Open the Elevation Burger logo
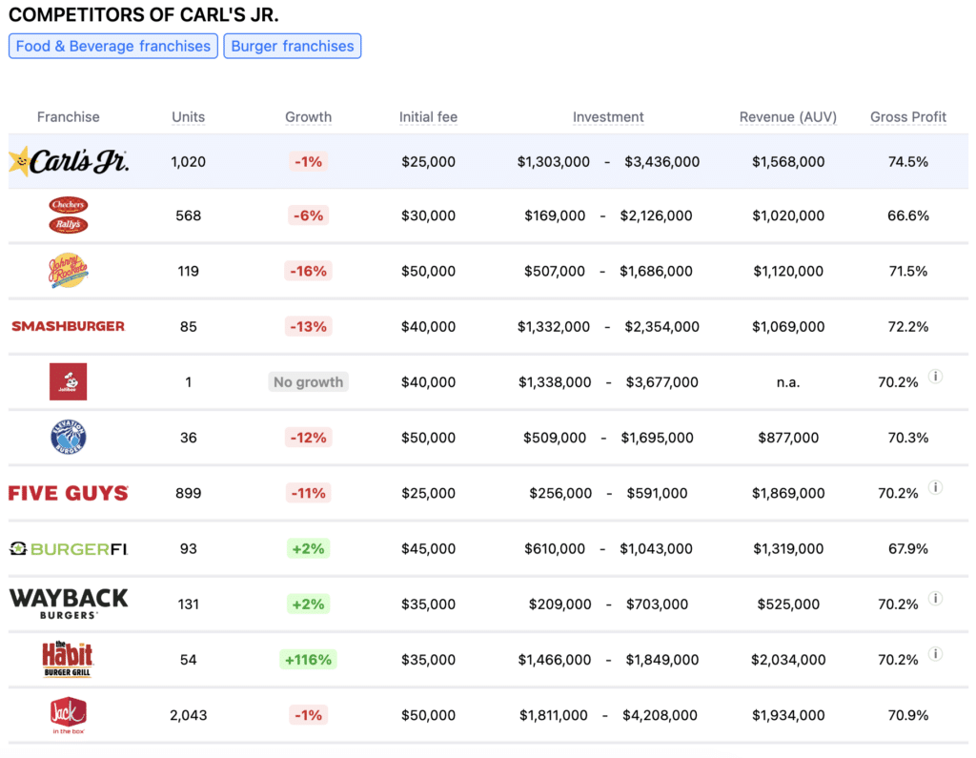The image size is (976, 758). coord(69,437)
